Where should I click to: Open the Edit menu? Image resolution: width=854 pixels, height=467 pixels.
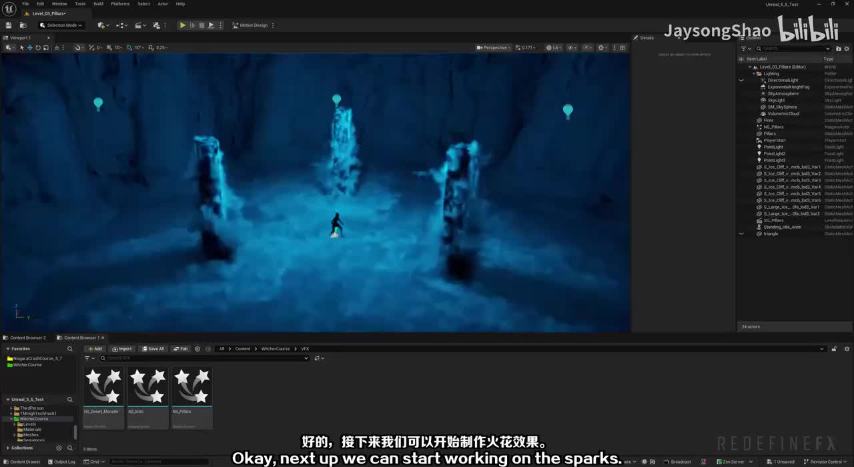tap(41, 4)
